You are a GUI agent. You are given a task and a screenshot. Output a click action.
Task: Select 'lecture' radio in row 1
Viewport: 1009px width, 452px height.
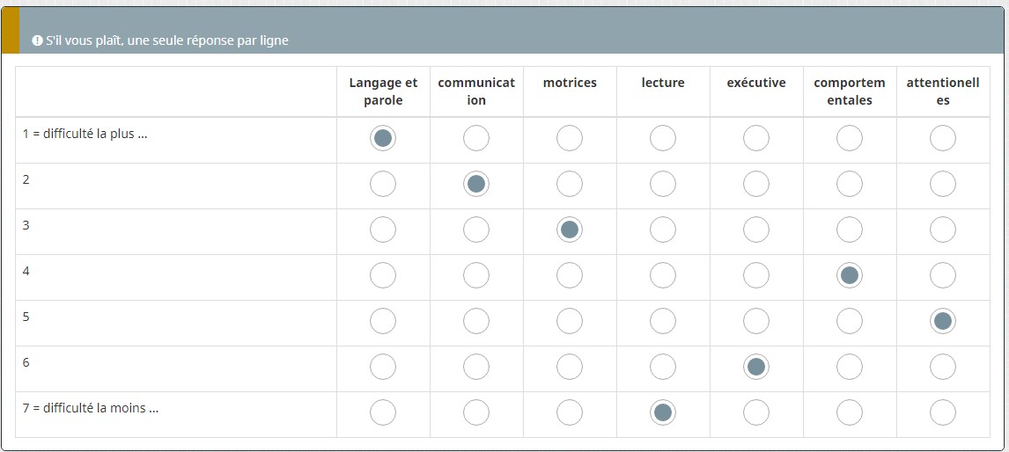coord(663,138)
